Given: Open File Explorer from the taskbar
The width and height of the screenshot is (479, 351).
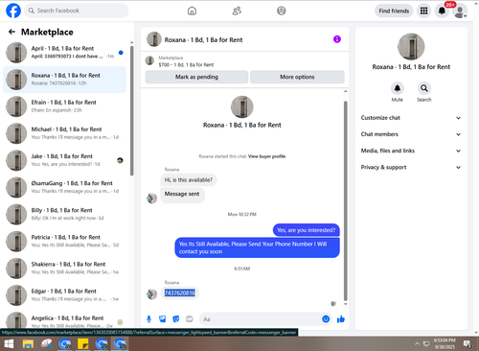Looking at the screenshot, I should (x=28, y=344).
